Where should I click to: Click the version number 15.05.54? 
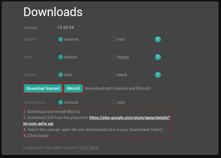point(66,28)
